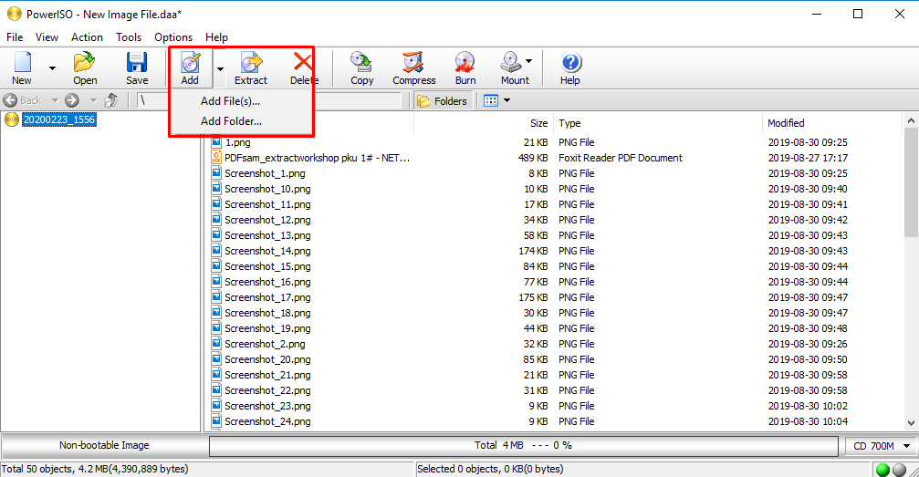The image size is (919, 477).
Task: Open the Options menu
Action: click(173, 36)
